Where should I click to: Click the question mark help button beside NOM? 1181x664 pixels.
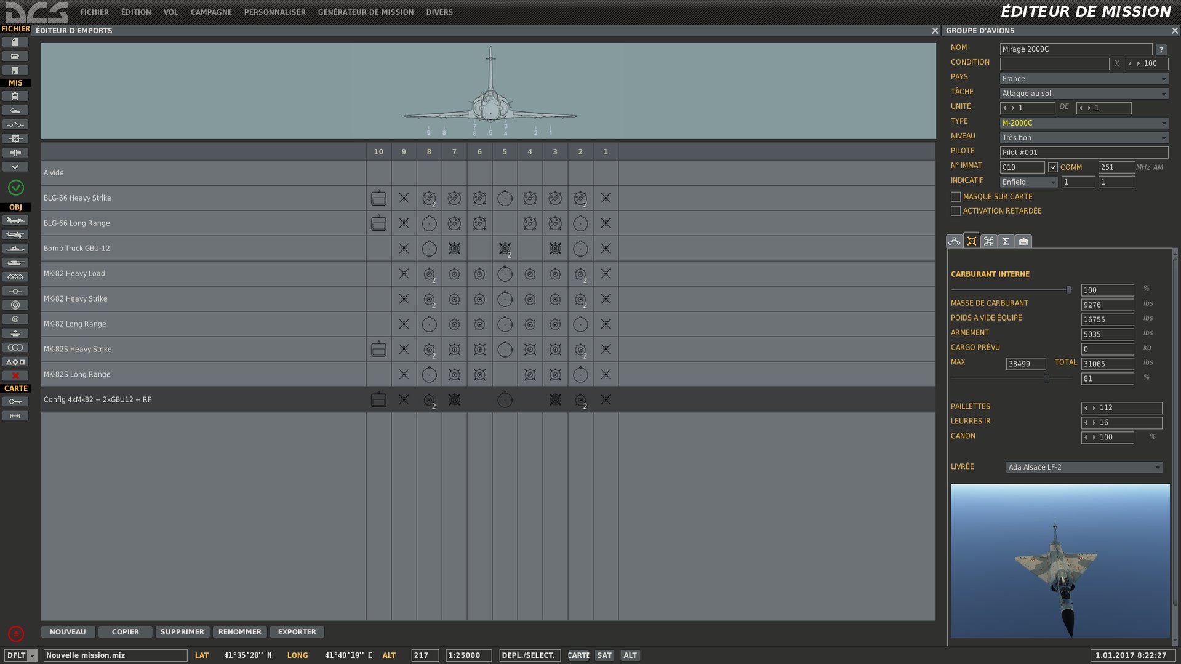1161,49
